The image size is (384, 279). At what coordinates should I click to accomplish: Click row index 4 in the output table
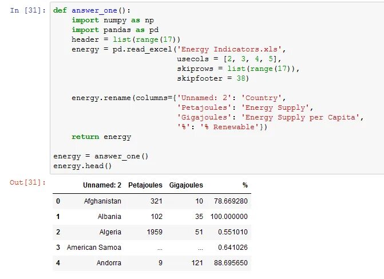tap(58, 263)
